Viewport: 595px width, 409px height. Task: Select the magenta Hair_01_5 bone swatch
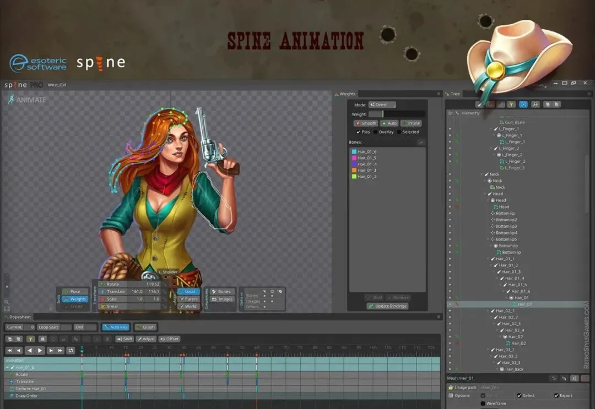point(354,157)
